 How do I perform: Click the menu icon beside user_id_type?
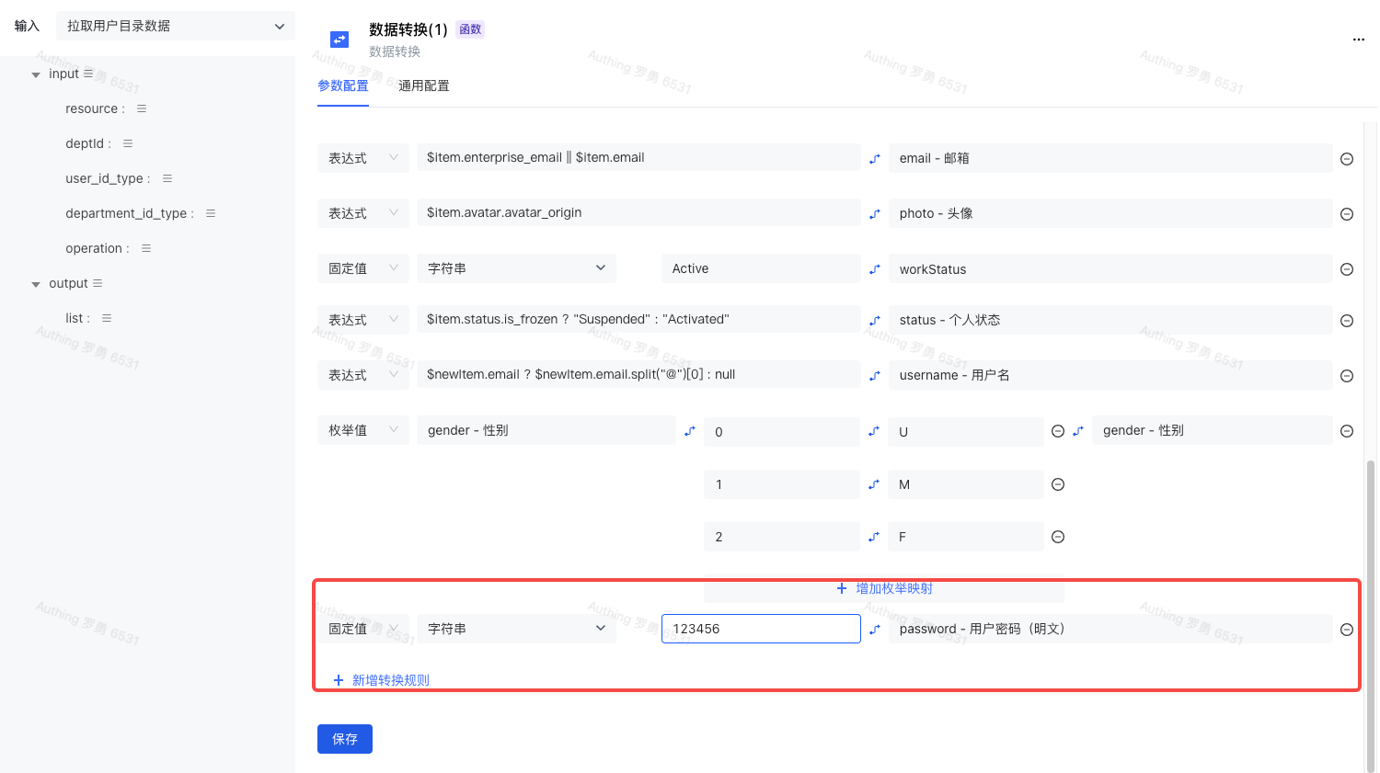click(x=167, y=178)
